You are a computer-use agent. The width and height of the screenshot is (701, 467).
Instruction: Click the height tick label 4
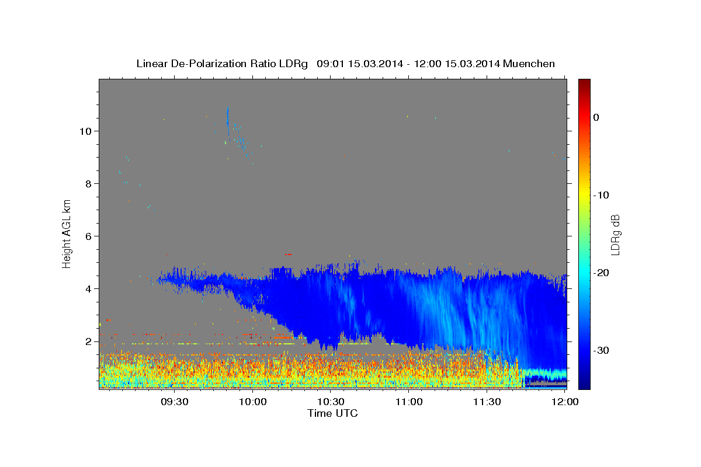click(x=89, y=288)
